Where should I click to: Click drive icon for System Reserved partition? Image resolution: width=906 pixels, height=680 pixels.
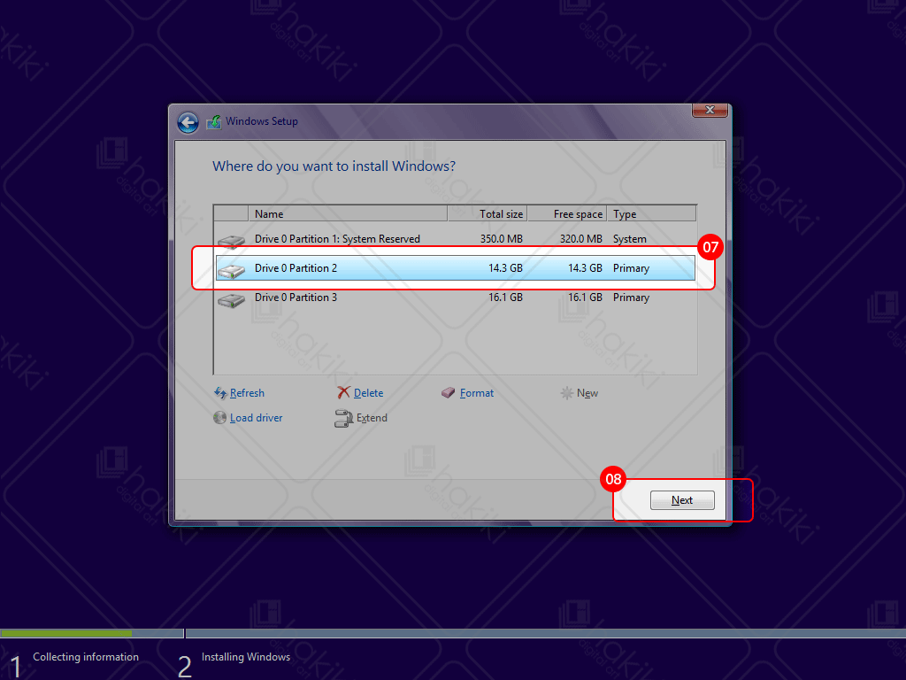click(232, 241)
